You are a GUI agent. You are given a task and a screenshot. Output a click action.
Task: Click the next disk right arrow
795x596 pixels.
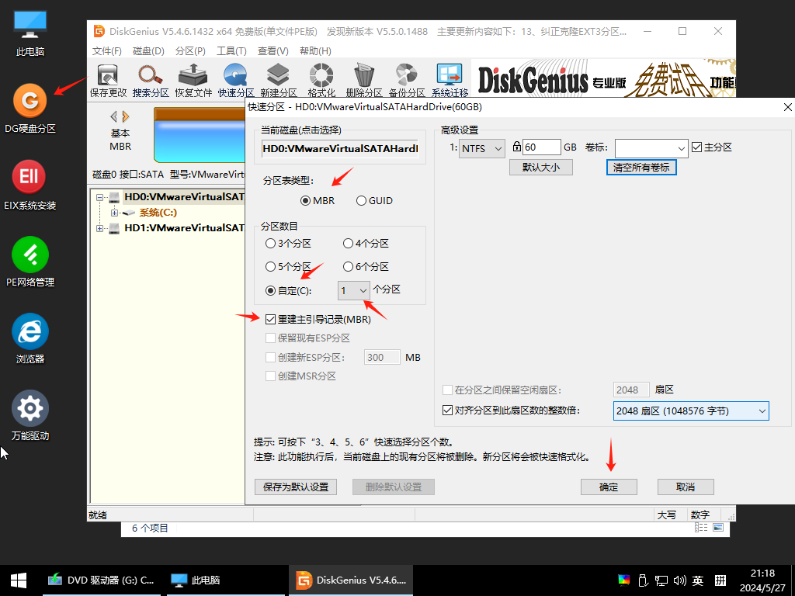(x=126, y=116)
